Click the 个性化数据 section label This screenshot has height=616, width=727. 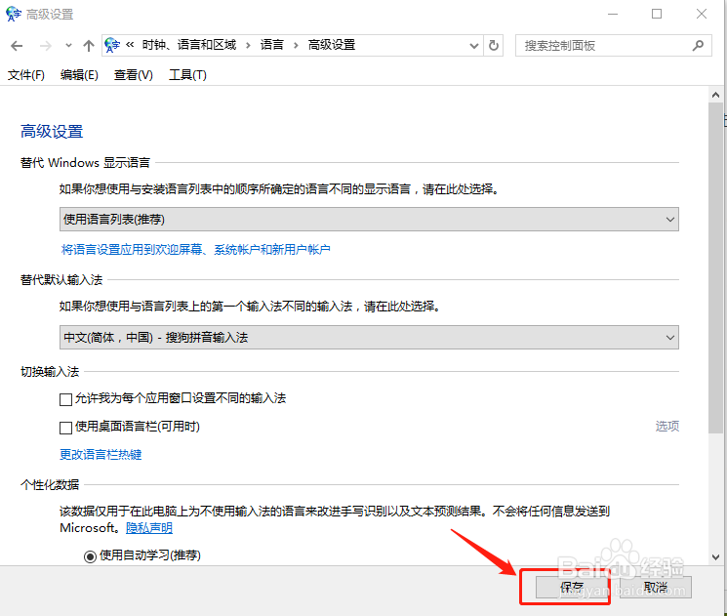coord(50,485)
